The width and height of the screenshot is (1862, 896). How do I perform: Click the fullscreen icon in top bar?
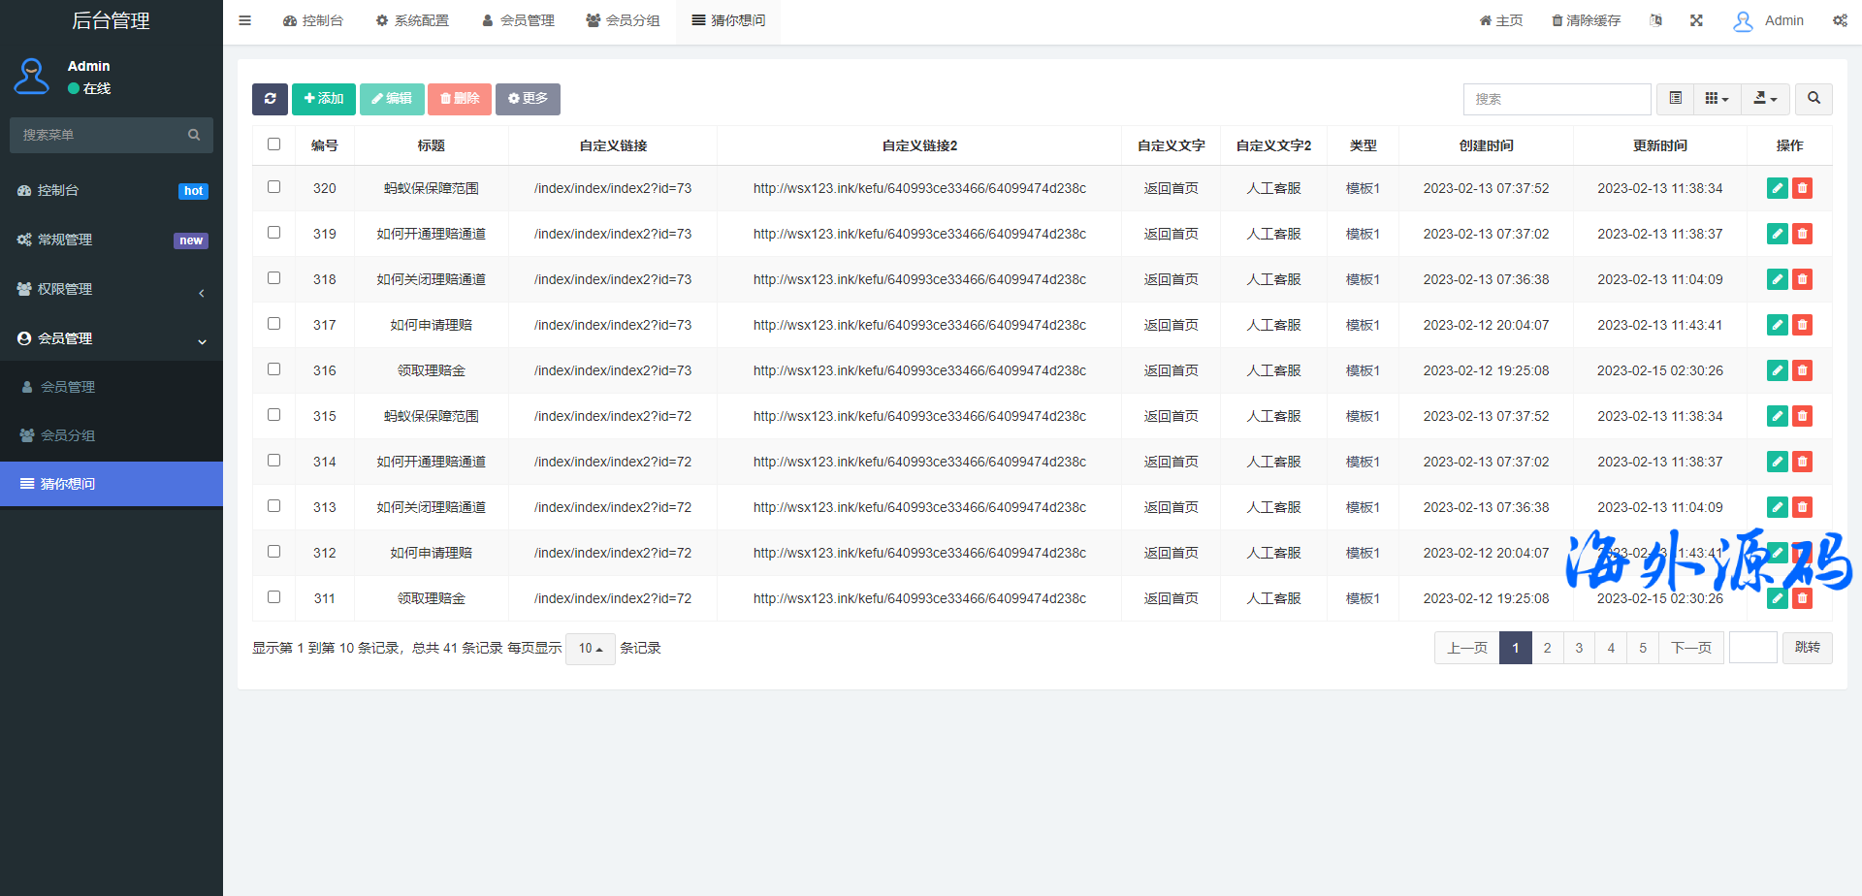1696,20
